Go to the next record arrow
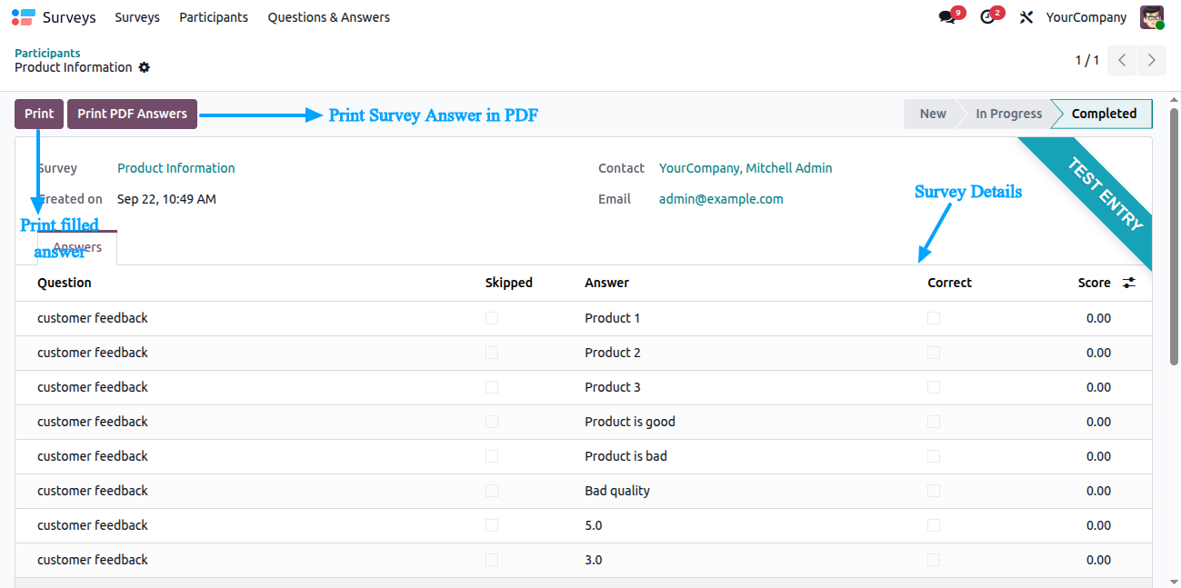The width and height of the screenshot is (1181, 588). 1152,61
